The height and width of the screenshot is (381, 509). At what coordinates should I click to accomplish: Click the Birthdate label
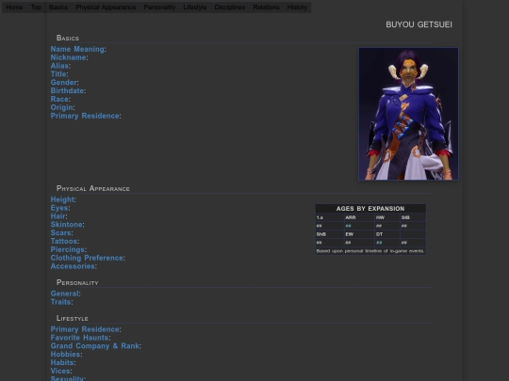(67, 90)
